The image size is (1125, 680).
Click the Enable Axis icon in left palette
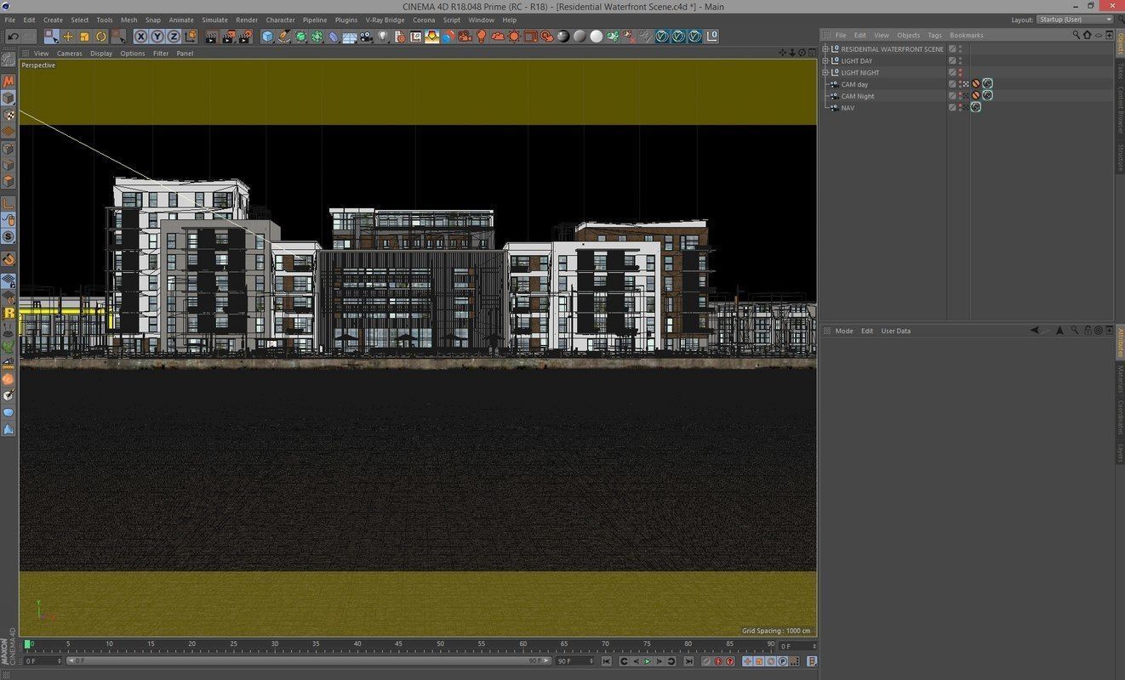[x=9, y=204]
